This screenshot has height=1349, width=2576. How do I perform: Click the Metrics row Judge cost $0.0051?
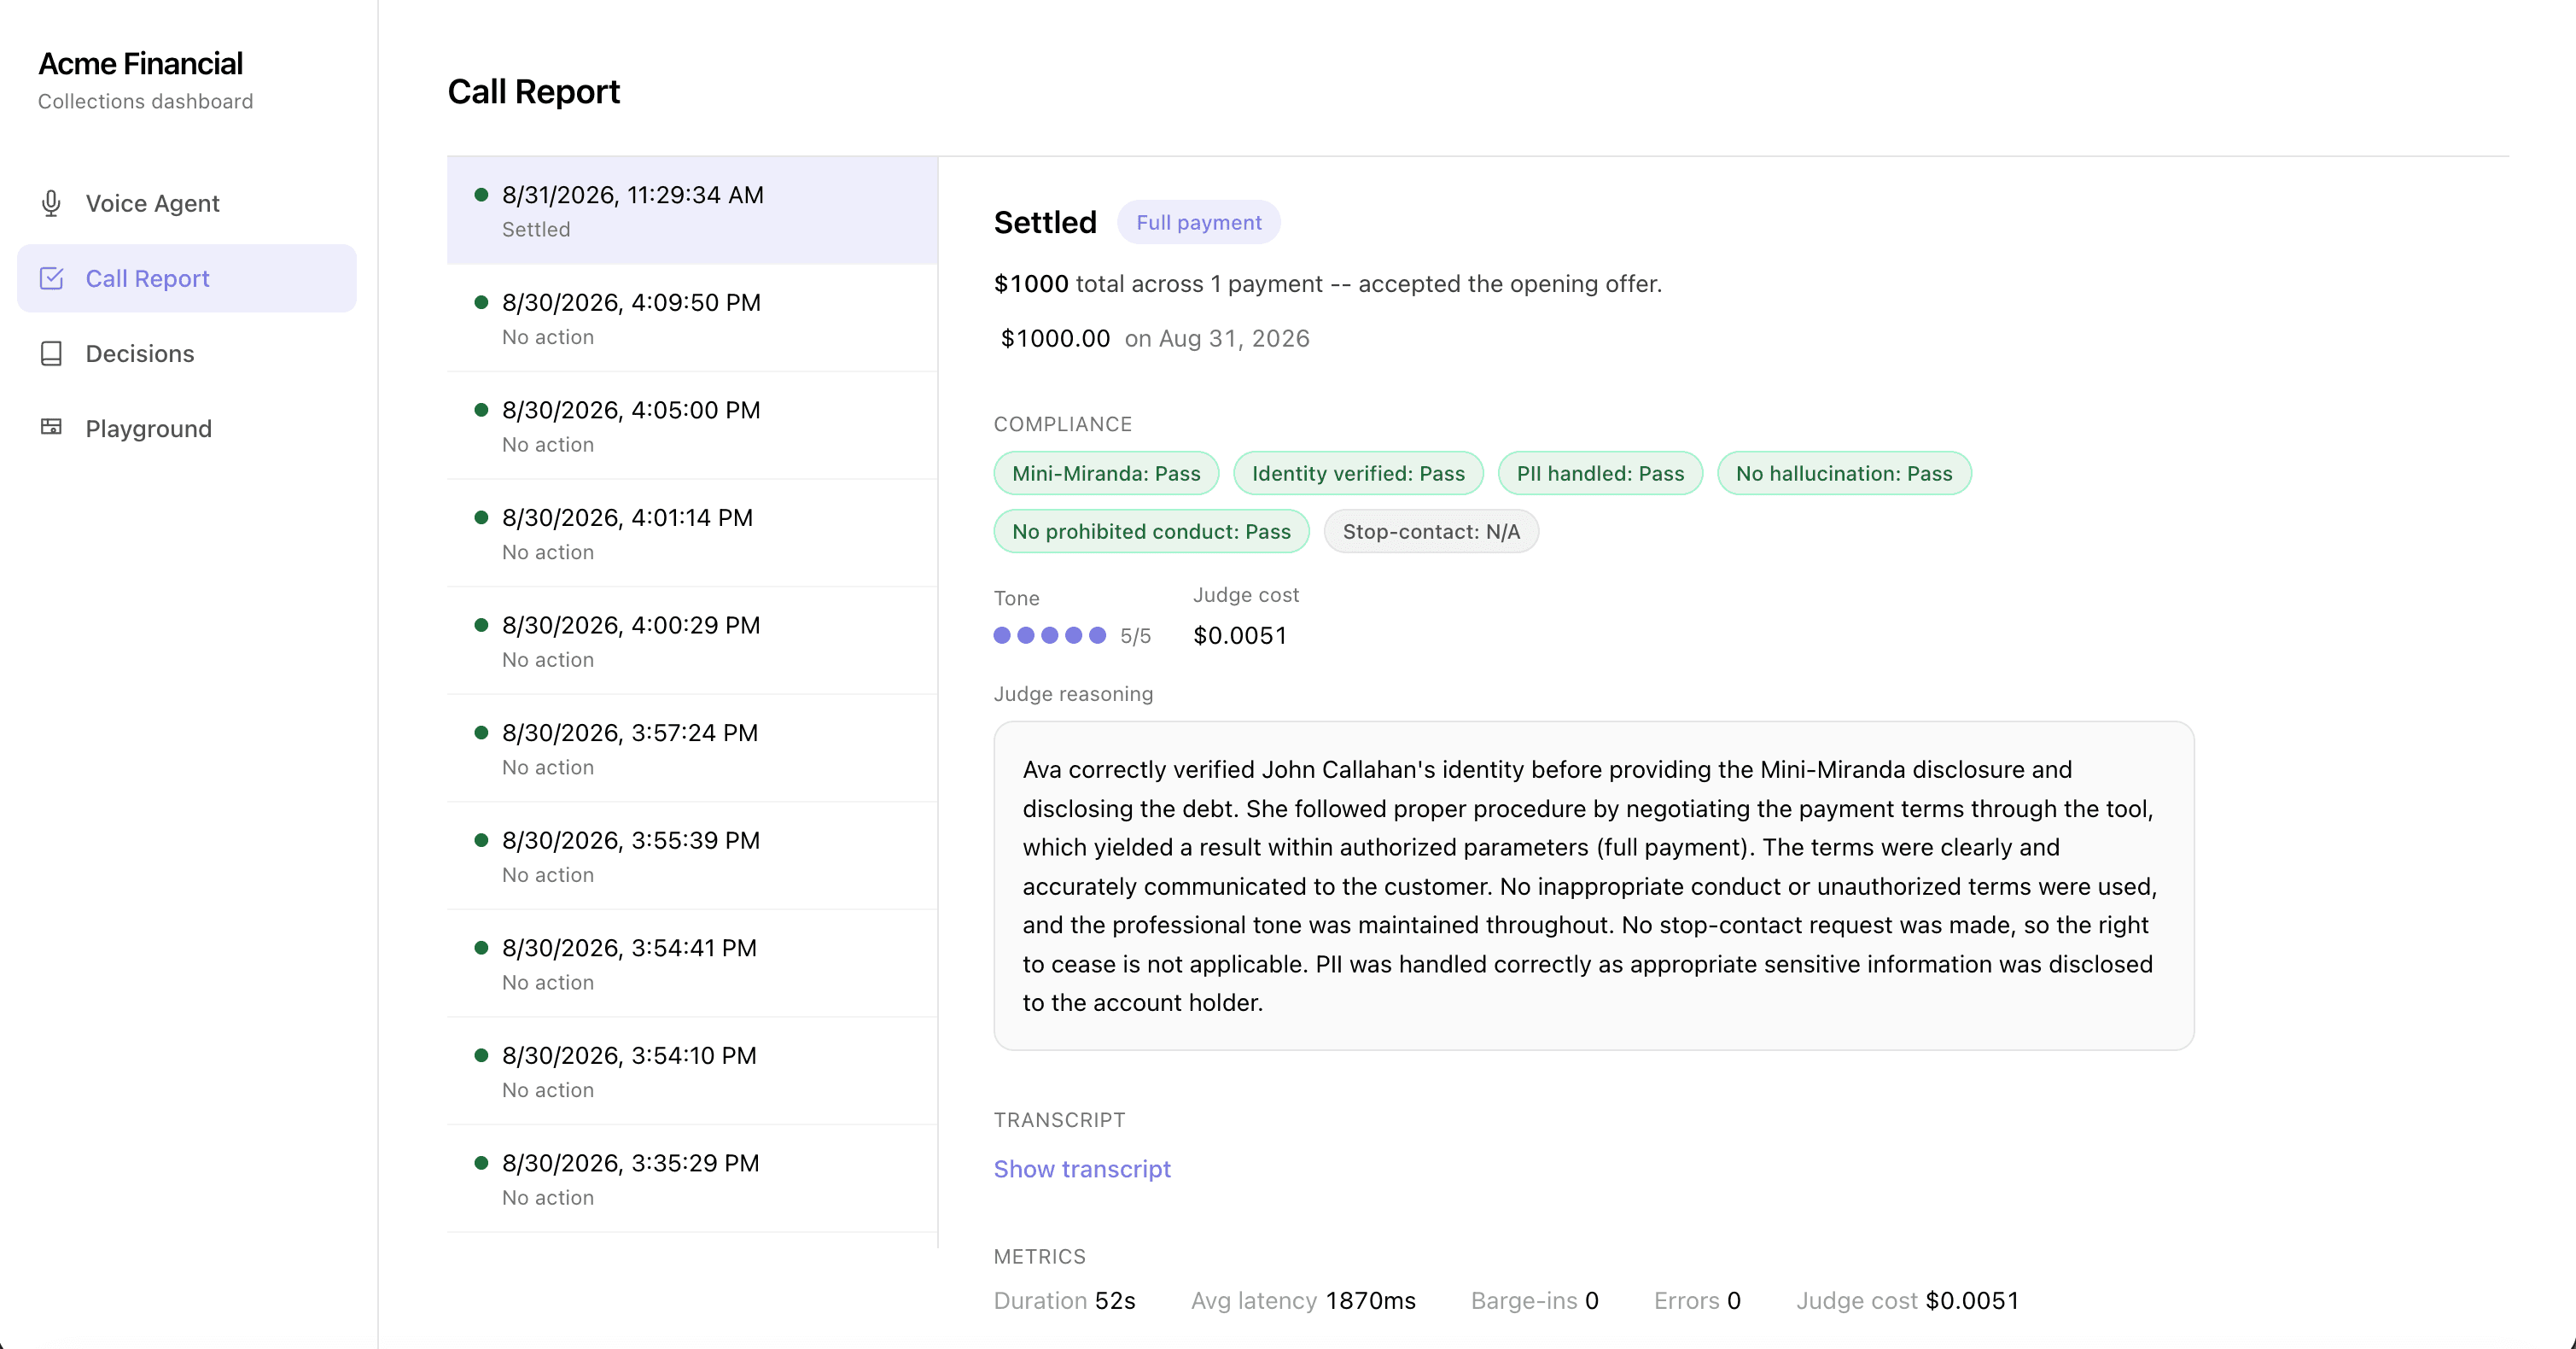[1907, 1301]
